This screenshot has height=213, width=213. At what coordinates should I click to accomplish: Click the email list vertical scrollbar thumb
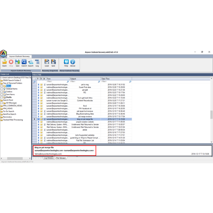click(211, 115)
